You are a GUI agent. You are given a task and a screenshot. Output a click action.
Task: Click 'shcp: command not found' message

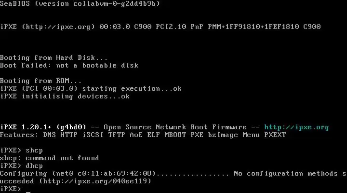[x=49, y=158]
